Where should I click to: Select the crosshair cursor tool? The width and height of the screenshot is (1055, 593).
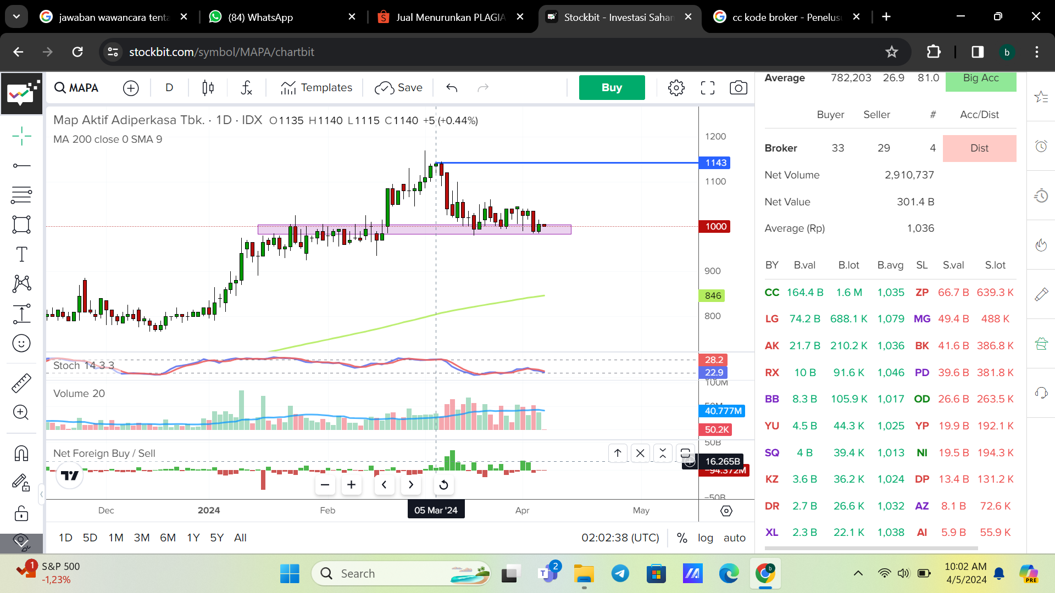point(21,136)
